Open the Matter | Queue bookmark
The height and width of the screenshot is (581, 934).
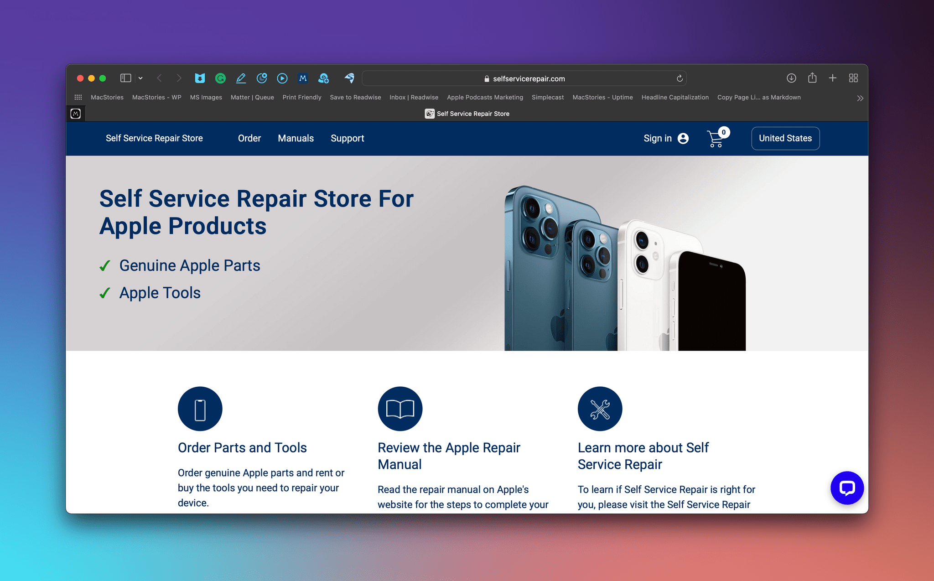252,97
